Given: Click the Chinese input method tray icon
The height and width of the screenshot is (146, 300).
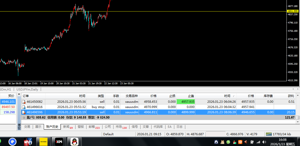Looking at the screenshot, I should [x=240, y=142].
